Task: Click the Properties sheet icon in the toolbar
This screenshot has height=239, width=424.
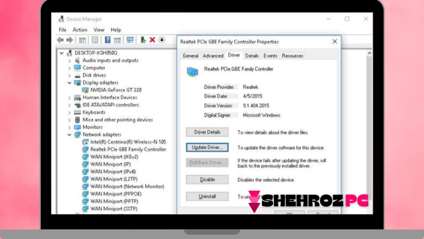Action: point(95,40)
